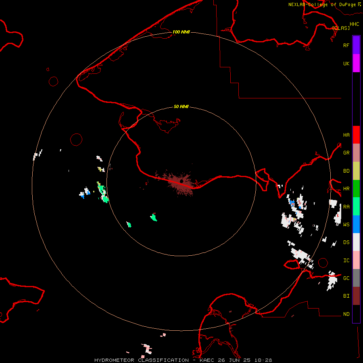Click the UK legend label
The height and width of the screenshot is (363, 363).
click(x=346, y=63)
